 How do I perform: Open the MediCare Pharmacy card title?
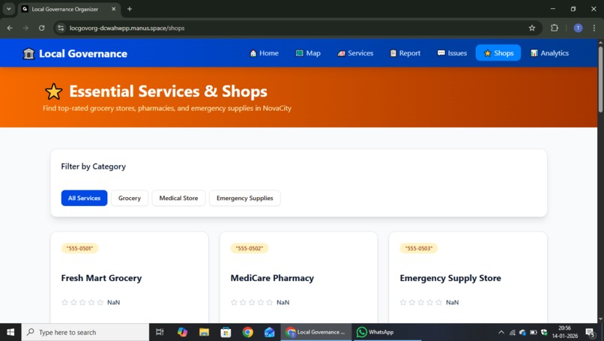click(x=272, y=278)
